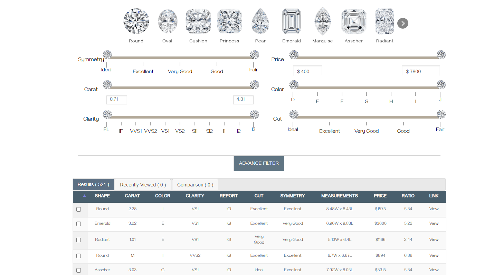Select the Round diamond shape icon
Viewport: 503px width, 275px height.
click(136, 21)
